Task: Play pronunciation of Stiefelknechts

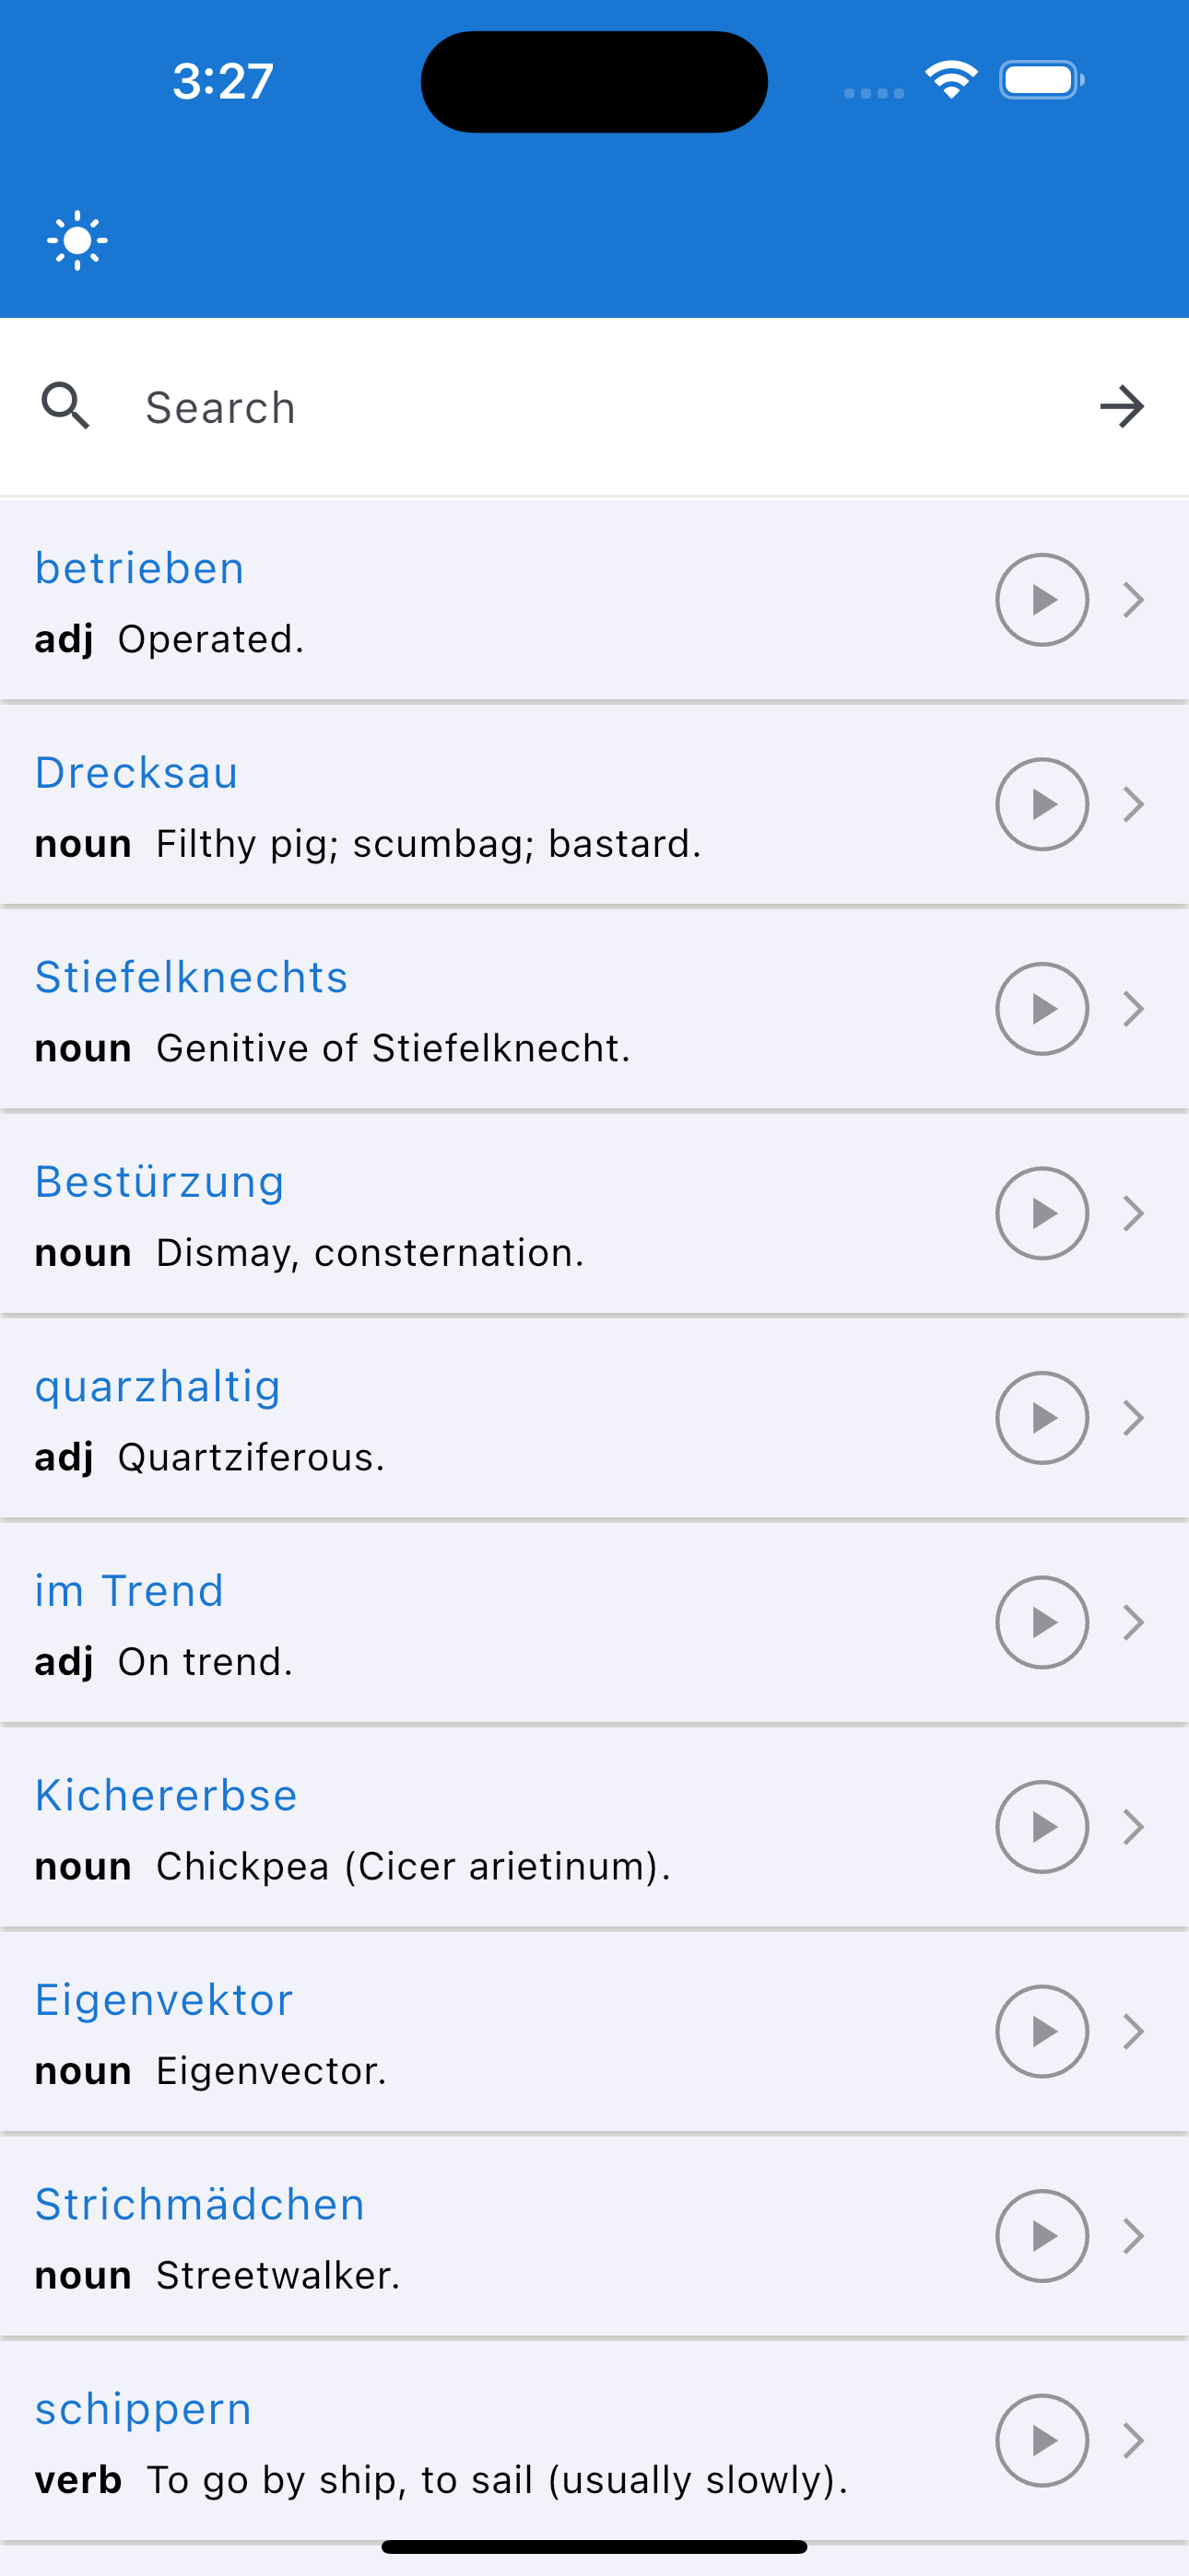Action: point(1042,1009)
